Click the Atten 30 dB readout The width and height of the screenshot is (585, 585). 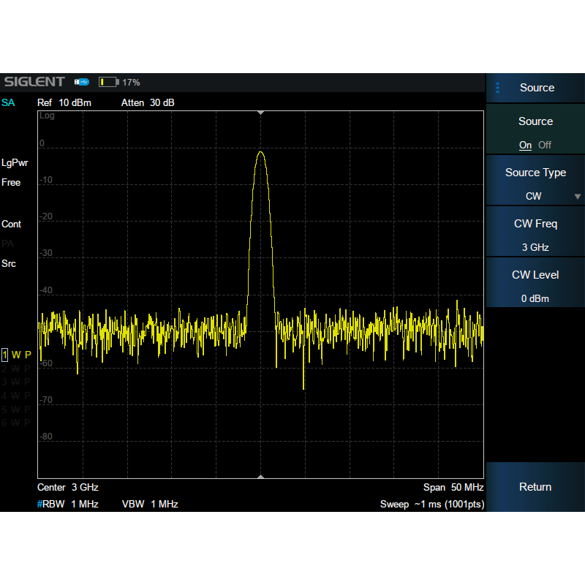(x=148, y=102)
